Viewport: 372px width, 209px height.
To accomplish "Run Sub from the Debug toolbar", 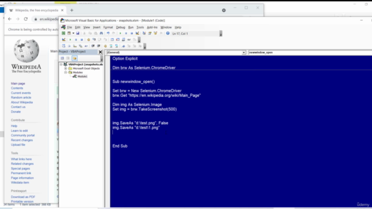I will tap(70, 39).
